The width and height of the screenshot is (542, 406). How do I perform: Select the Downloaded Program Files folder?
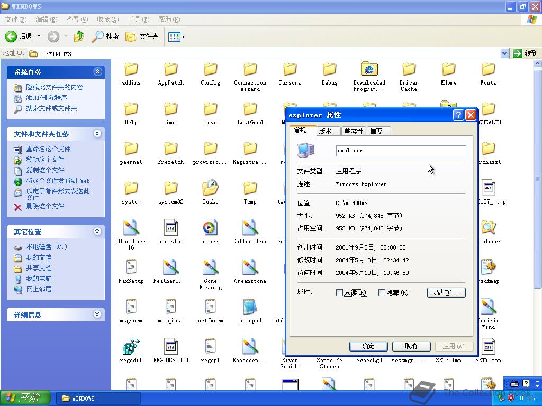tap(369, 69)
